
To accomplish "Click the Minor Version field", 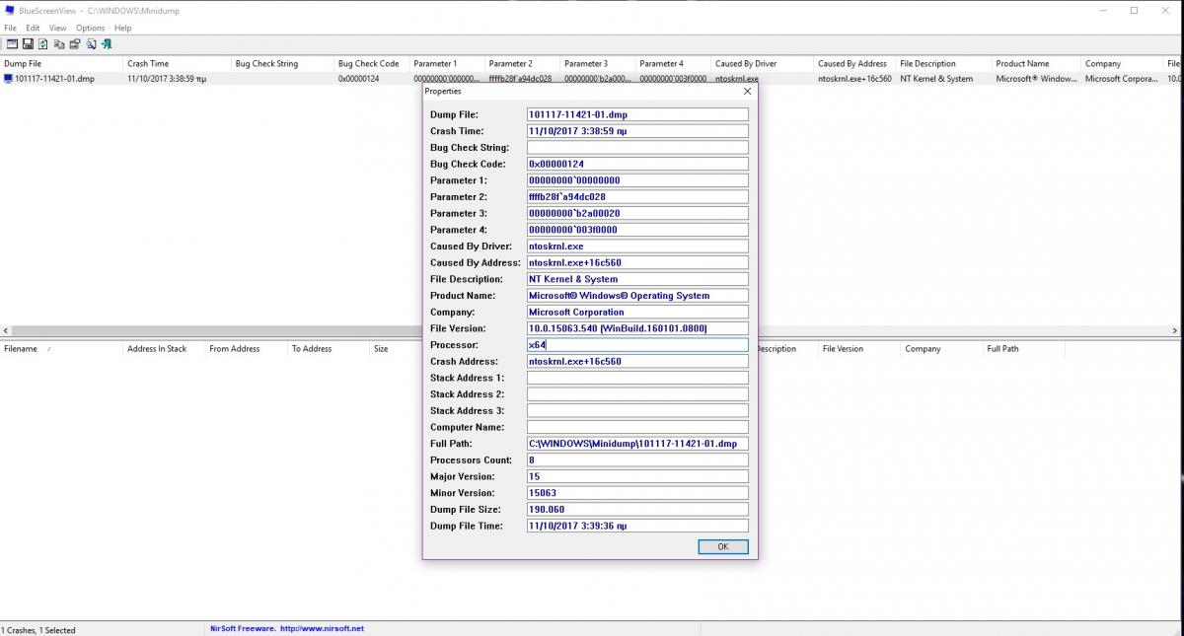I will click(637, 493).
